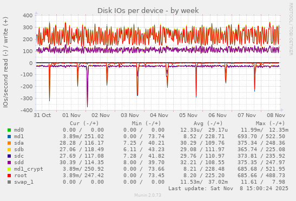Image resolution: width=296 pixels, height=201 pixels.
Task: Click the Min (-/+) column header
Action: pyautogui.click(x=146, y=124)
